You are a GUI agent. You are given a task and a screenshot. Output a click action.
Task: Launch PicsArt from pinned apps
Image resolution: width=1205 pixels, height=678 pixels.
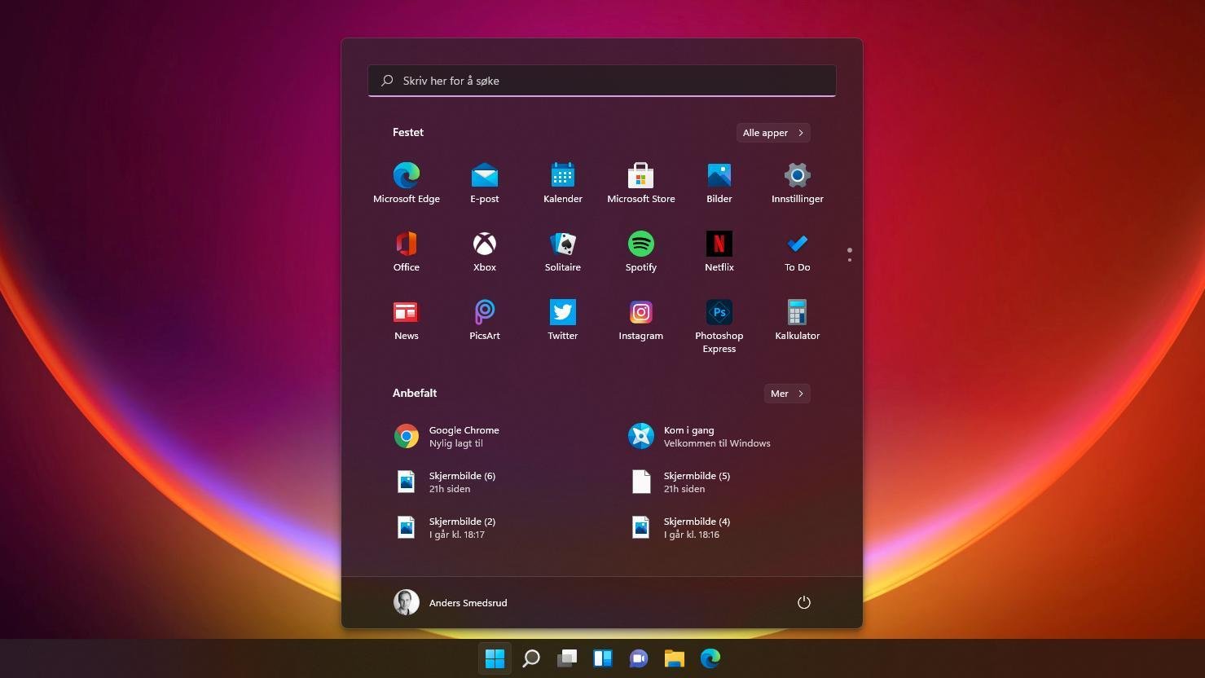tap(485, 319)
